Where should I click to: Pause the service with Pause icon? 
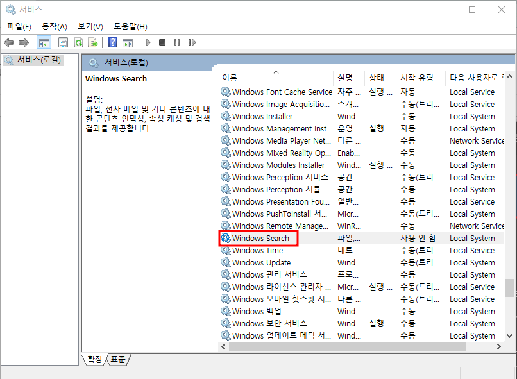pos(177,42)
